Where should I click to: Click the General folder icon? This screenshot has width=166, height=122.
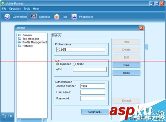20,35
